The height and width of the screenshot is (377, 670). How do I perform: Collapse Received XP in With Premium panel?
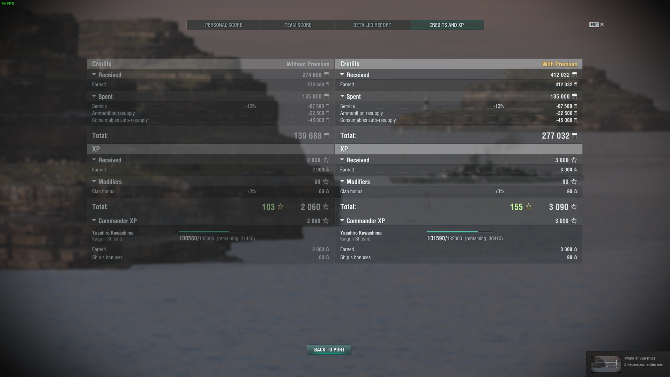(x=342, y=160)
